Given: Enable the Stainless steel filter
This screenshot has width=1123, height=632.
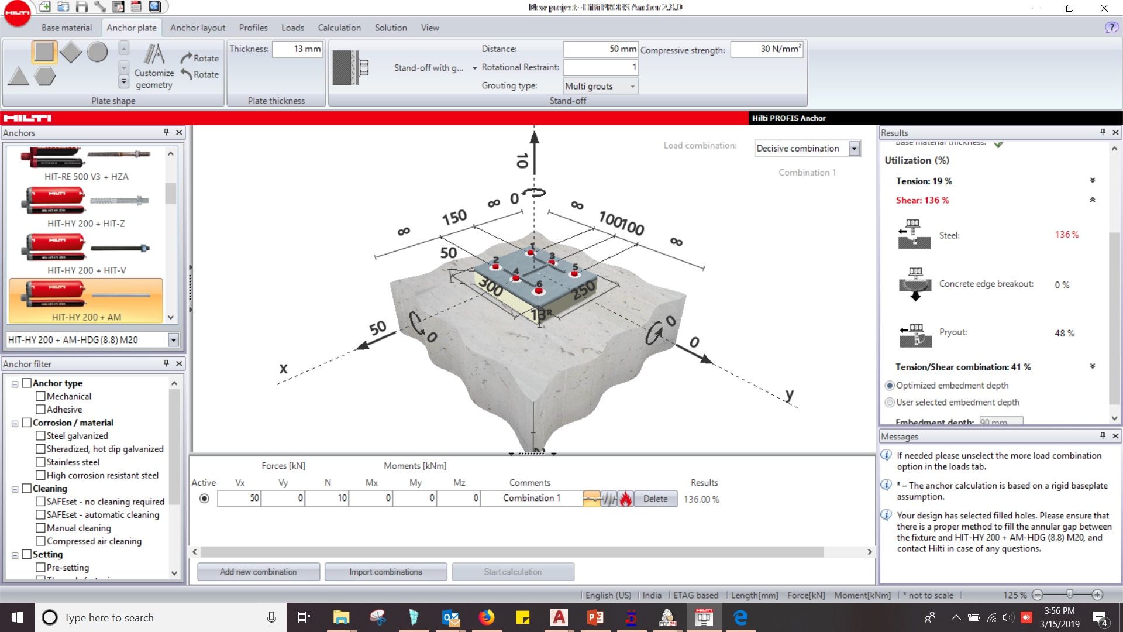Looking at the screenshot, I should coord(40,462).
